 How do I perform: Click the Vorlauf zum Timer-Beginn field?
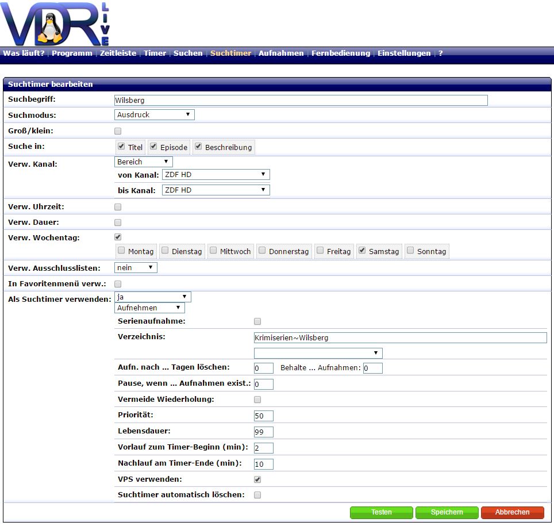point(264,448)
